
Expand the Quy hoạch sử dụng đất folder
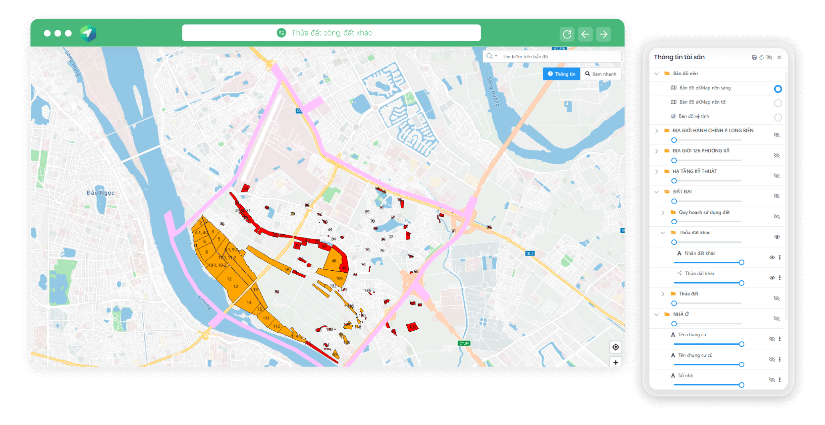point(663,213)
